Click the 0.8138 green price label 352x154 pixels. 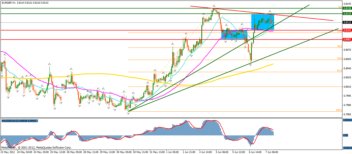[x=347, y=8]
